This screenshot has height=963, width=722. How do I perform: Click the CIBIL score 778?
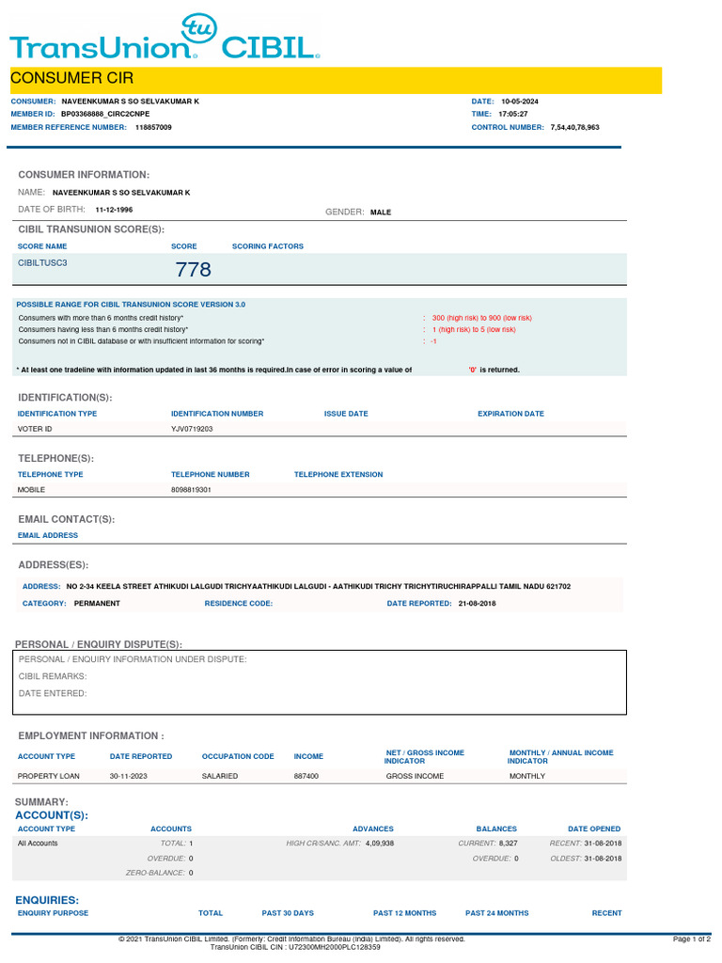pos(194,269)
